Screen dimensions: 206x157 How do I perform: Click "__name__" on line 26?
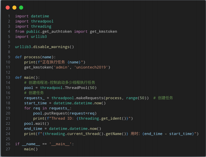(31, 144)
